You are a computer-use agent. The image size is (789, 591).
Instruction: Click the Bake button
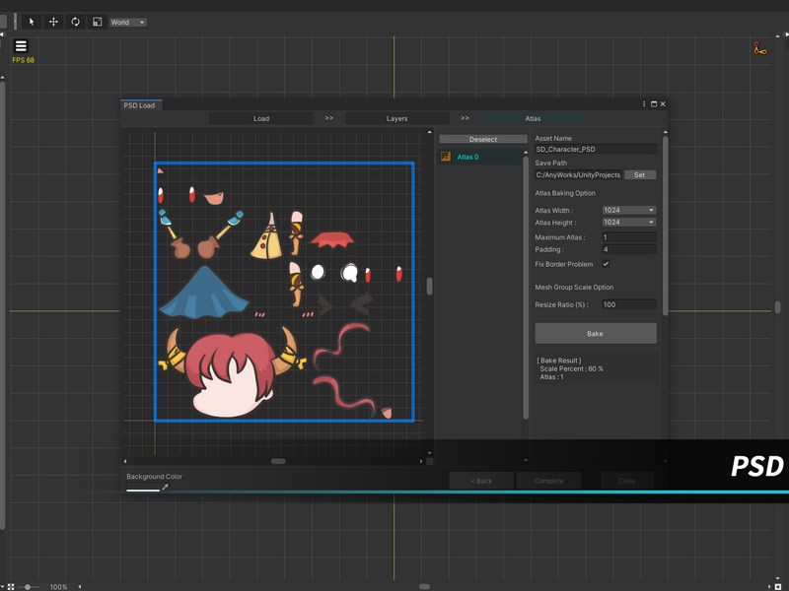coord(596,334)
